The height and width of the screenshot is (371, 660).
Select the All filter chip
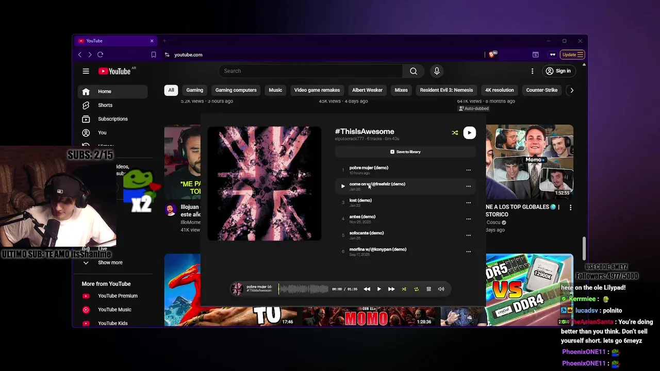(x=171, y=90)
